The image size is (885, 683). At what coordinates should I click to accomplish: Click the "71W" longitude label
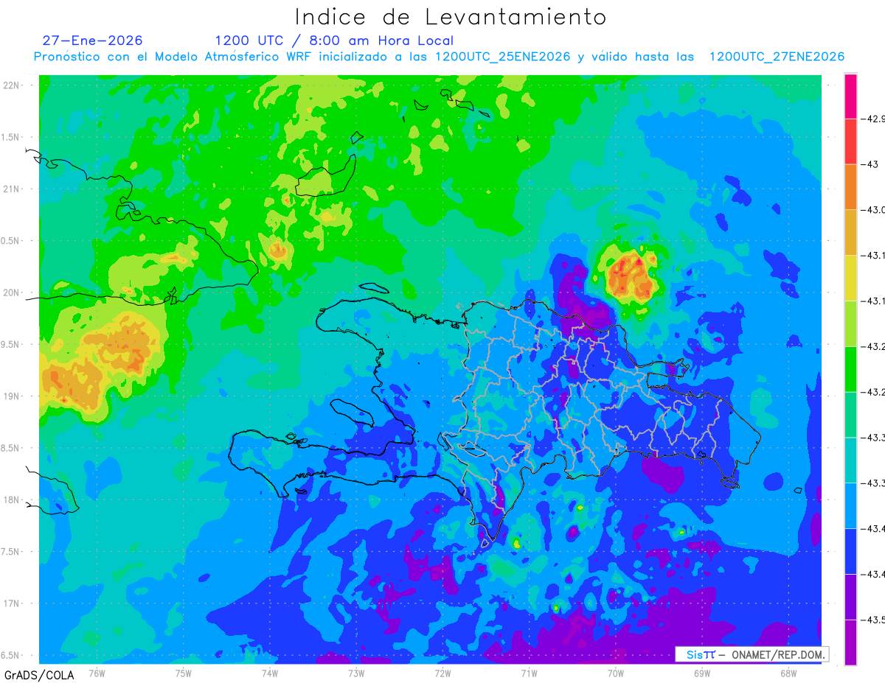[x=529, y=673]
